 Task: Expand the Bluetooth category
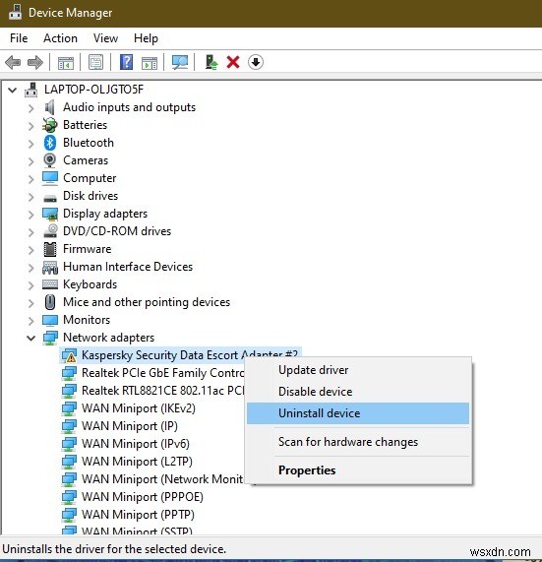(31, 144)
